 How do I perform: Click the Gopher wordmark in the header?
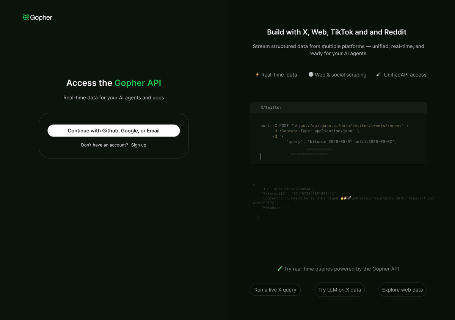pyautogui.click(x=42, y=17)
